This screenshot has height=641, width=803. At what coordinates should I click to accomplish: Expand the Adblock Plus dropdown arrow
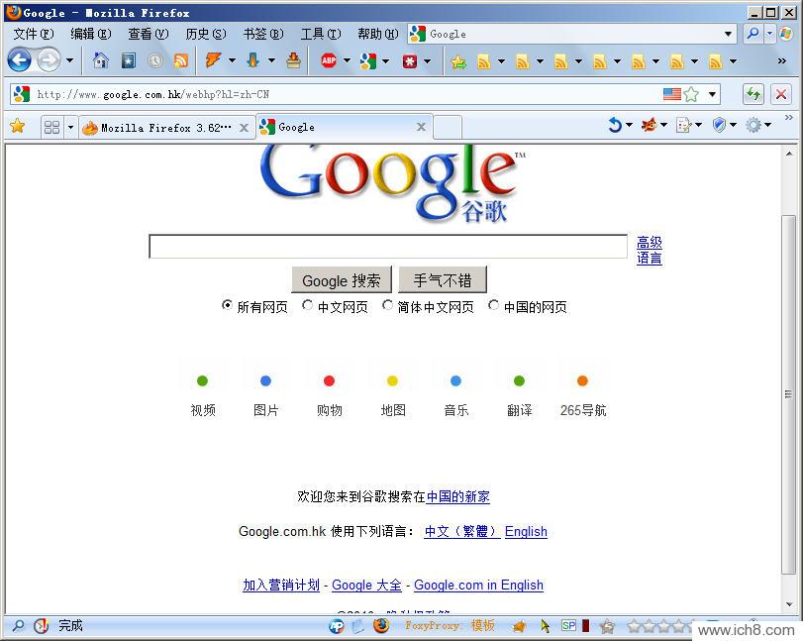point(347,60)
